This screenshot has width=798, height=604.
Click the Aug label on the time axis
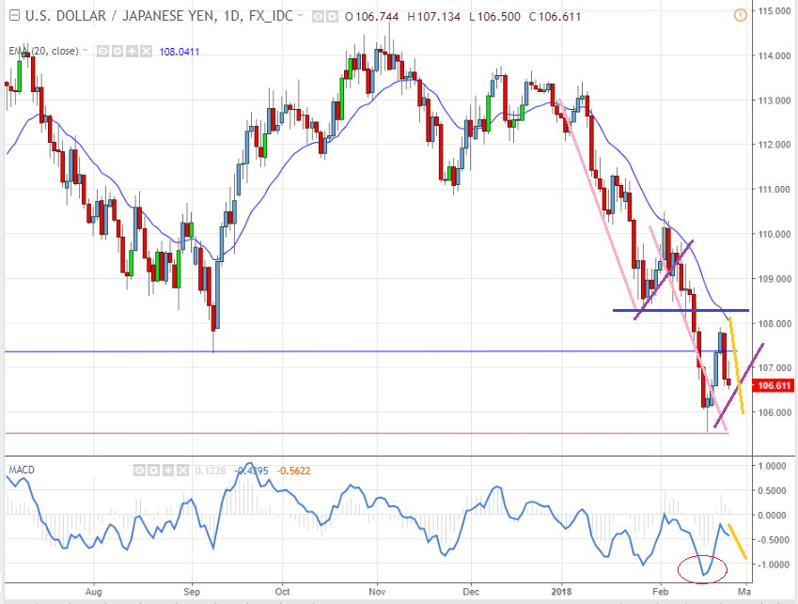point(94,592)
